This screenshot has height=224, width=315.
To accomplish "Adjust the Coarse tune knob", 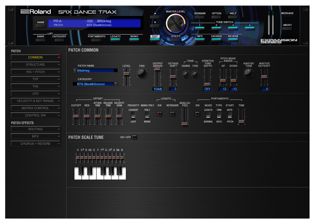I will [186, 74].
